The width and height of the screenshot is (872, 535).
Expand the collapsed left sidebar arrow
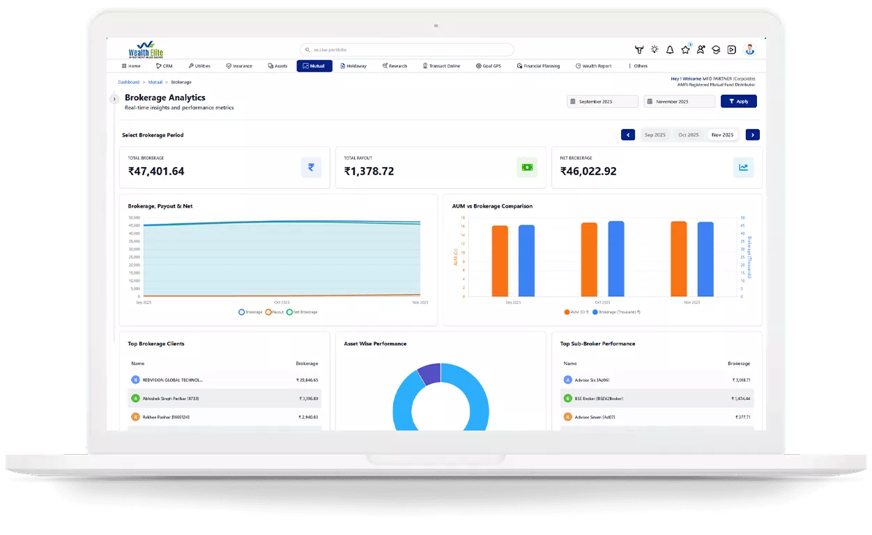tap(114, 99)
